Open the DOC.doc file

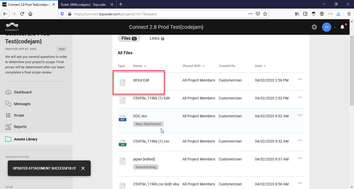click(x=140, y=116)
